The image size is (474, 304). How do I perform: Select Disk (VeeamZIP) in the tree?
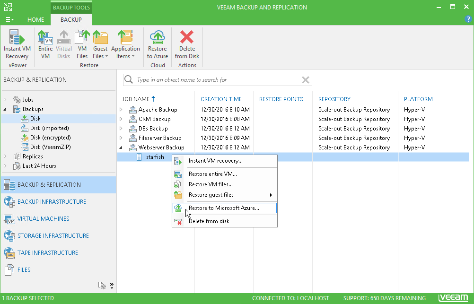coord(51,147)
